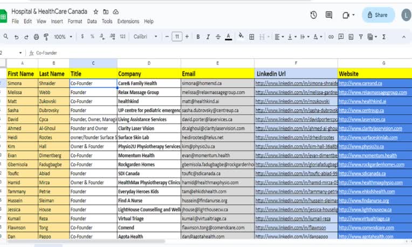The image size is (412, 247).
Task: Select the Relax Massage Group cell
Action: pyautogui.click(x=149, y=93)
